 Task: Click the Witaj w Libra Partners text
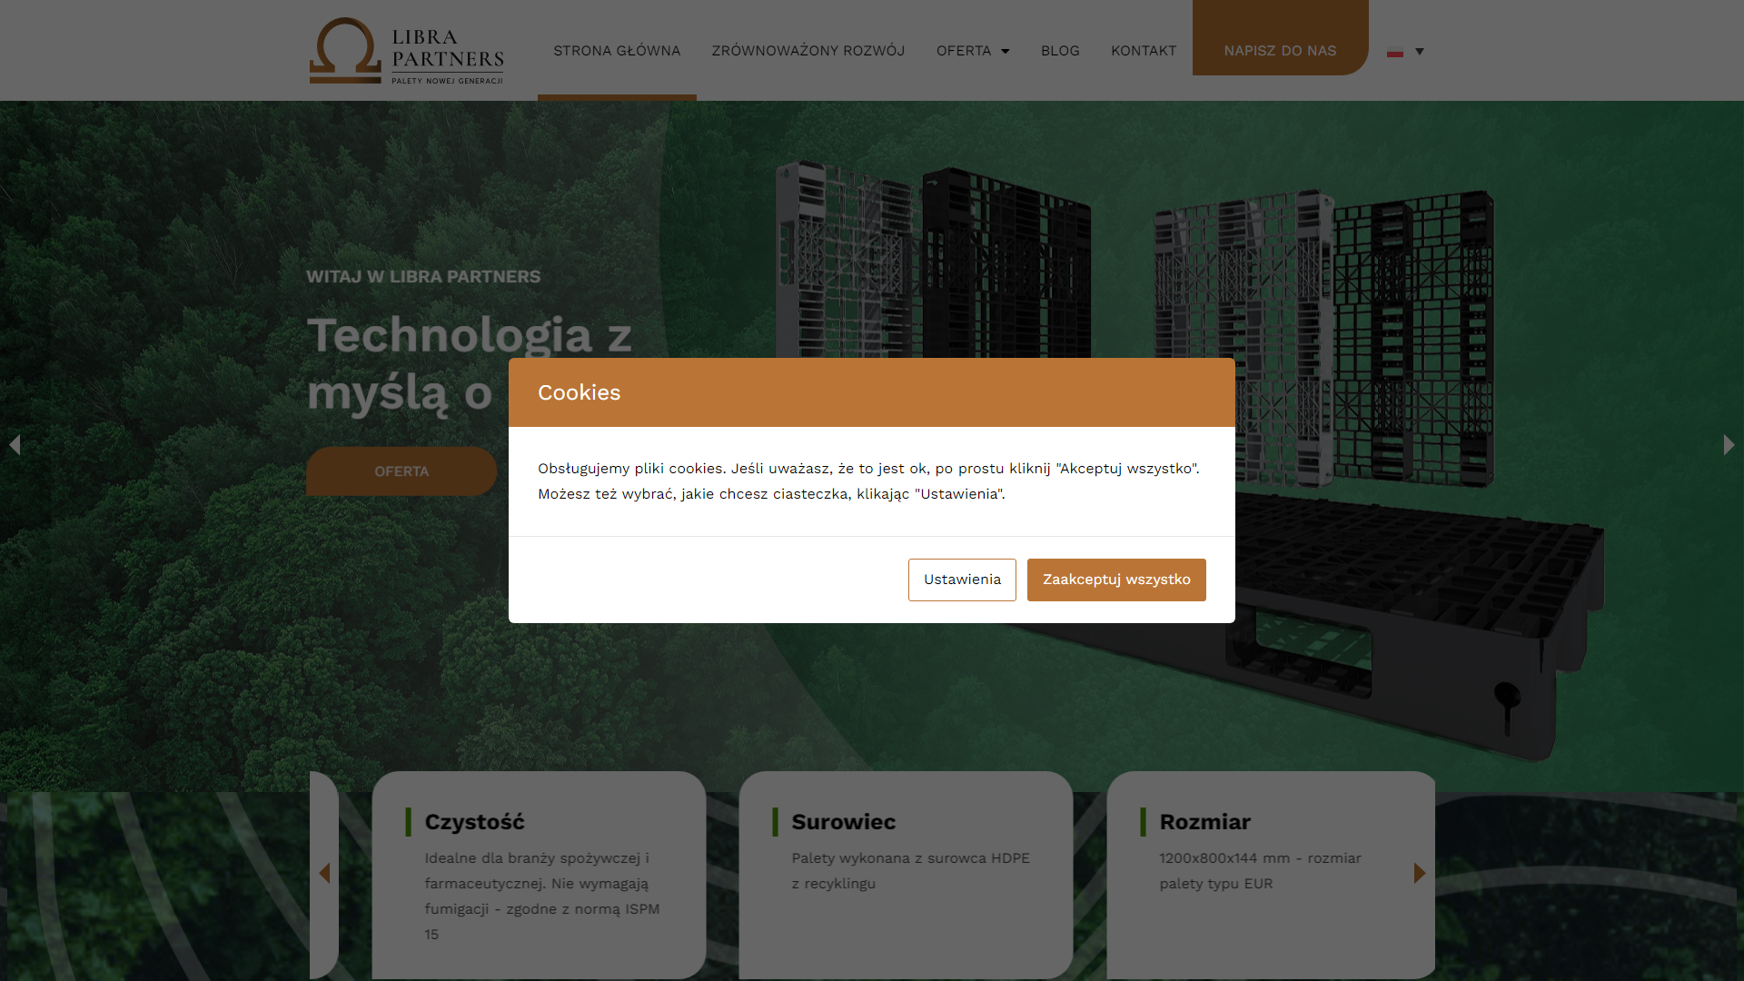(x=423, y=276)
